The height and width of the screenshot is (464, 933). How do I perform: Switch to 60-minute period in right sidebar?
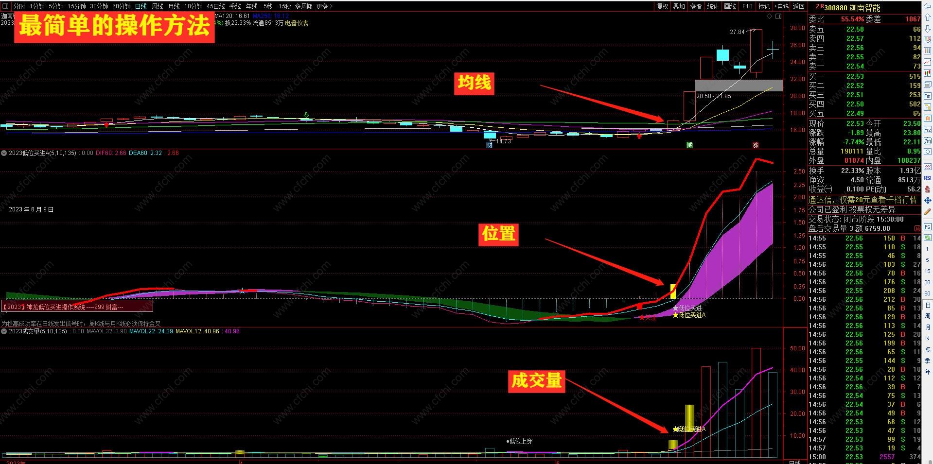(927, 293)
